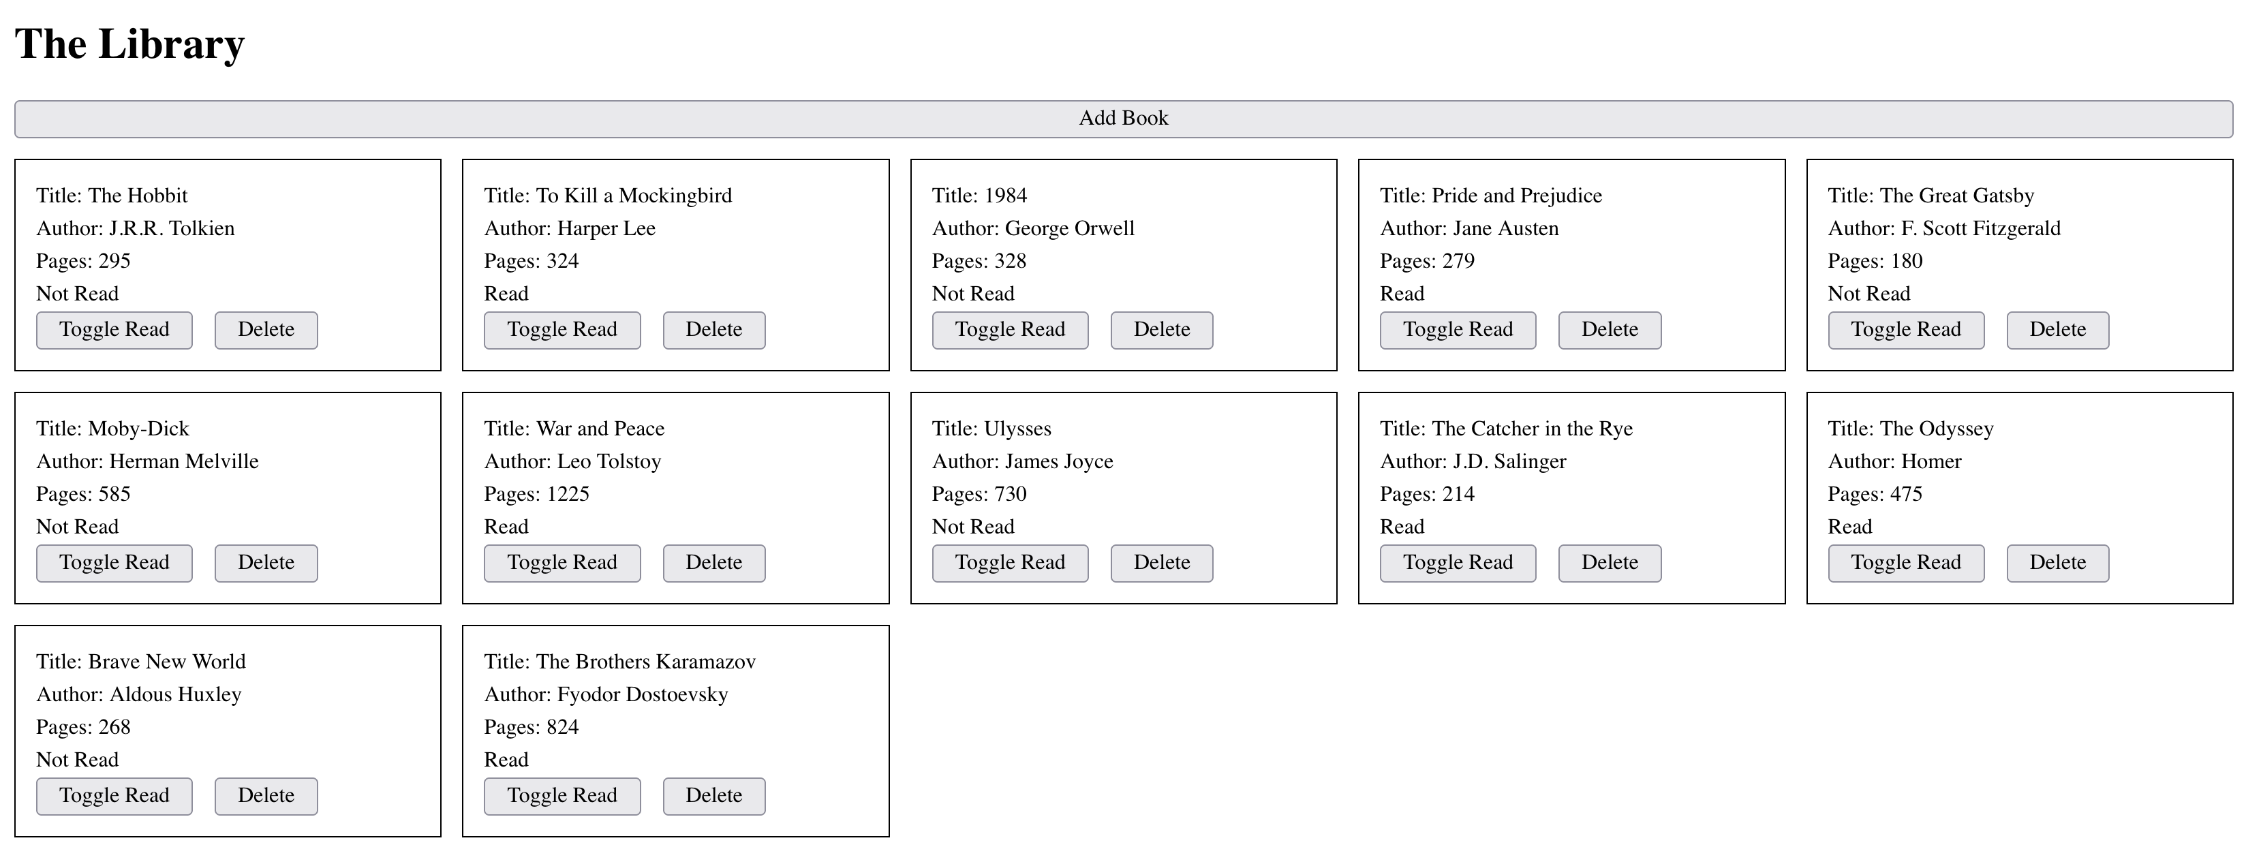Mark Ulysses as read with Toggle Read
Screen dimensions: 2246x864
[1010, 564]
